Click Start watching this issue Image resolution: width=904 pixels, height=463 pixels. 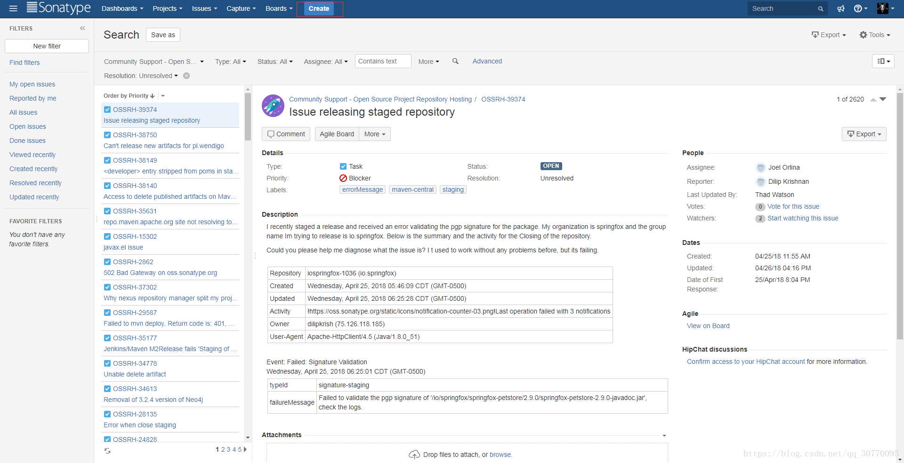803,218
